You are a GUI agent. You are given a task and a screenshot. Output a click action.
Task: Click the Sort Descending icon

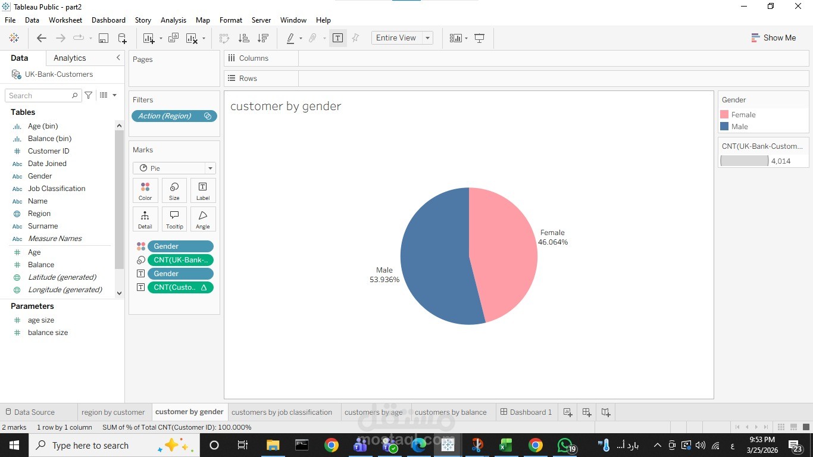[x=262, y=38]
